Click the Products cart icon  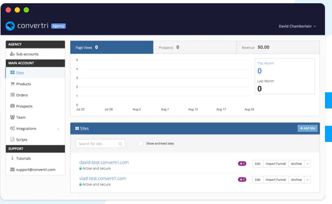[12, 84]
